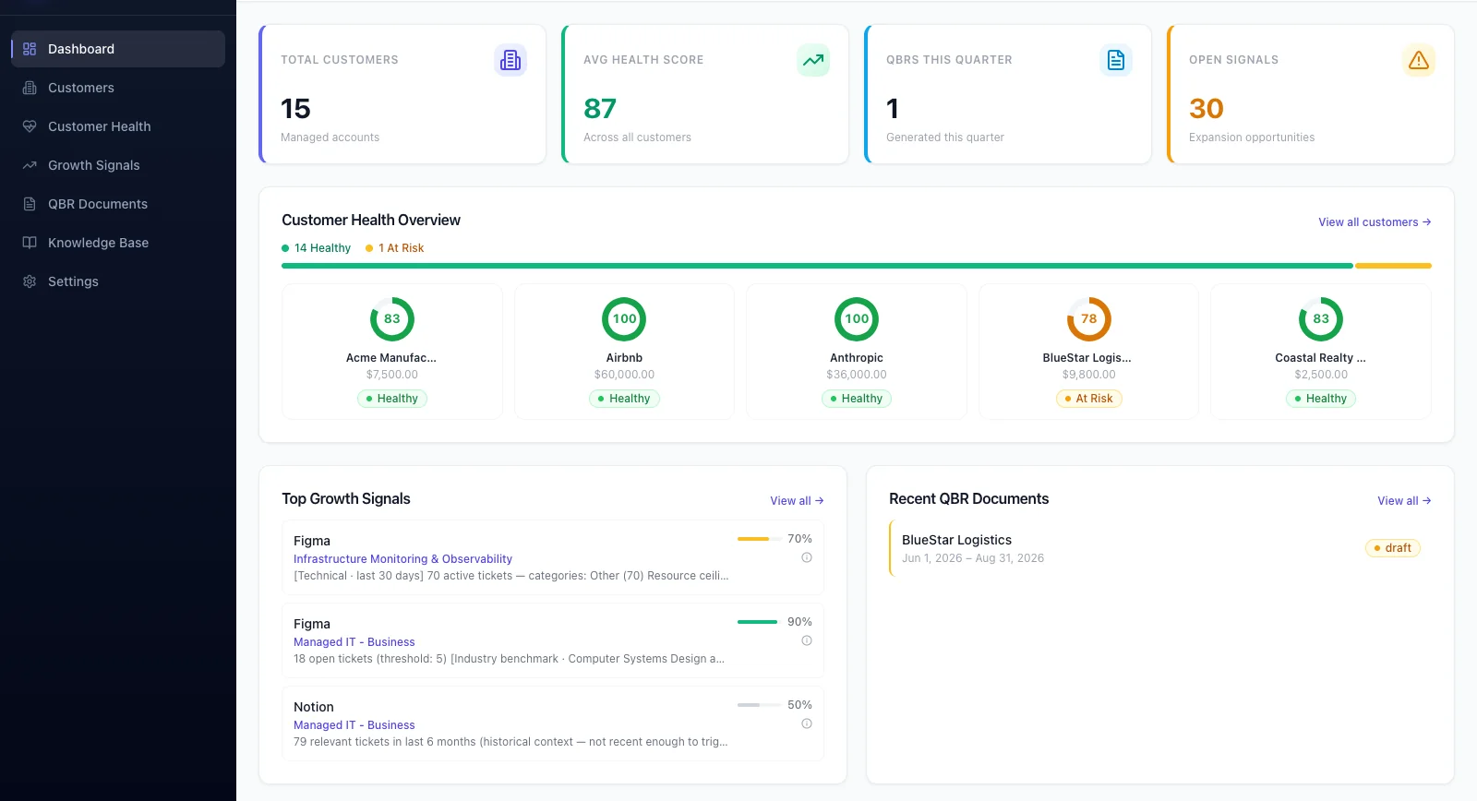Viewport: 1477px width, 801px height.
Task: Click info icon on Figma Infrastructure Monitoring signal
Action: (807, 557)
